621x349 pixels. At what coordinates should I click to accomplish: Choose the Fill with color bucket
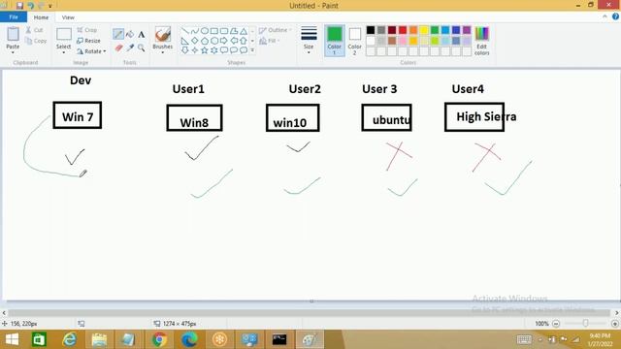pyautogui.click(x=129, y=35)
